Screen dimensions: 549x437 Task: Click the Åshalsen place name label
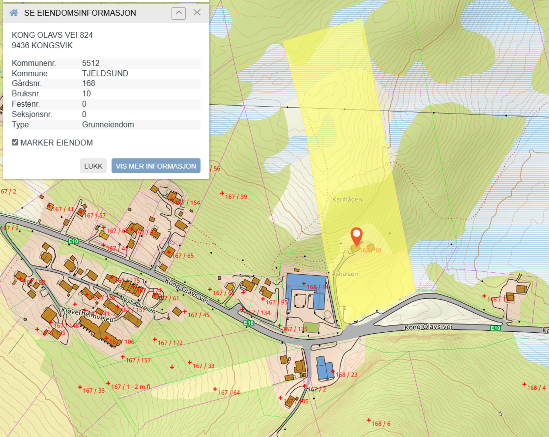(x=345, y=274)
